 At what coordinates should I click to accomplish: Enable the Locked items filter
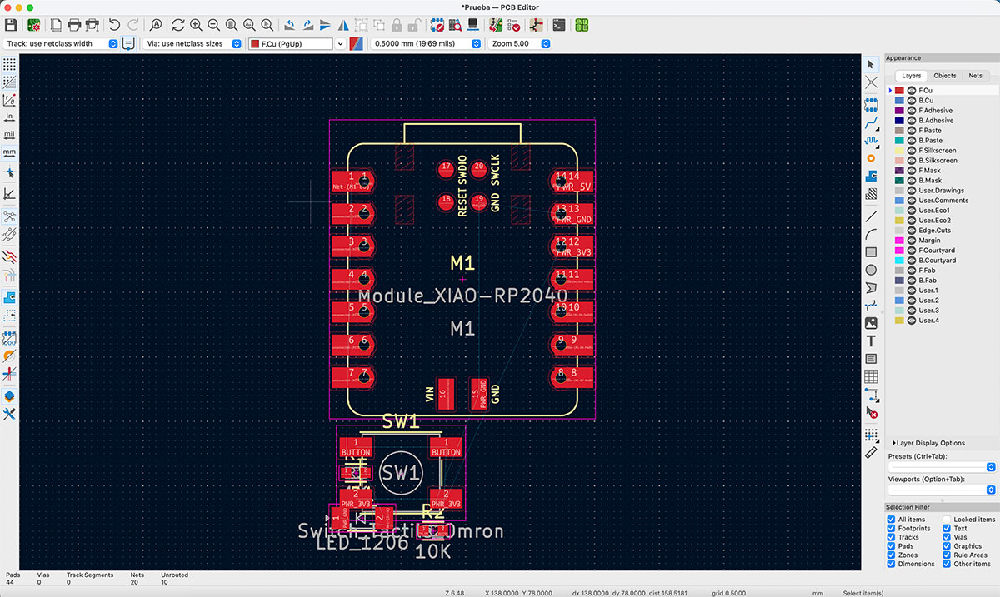(x=946, y=519)
